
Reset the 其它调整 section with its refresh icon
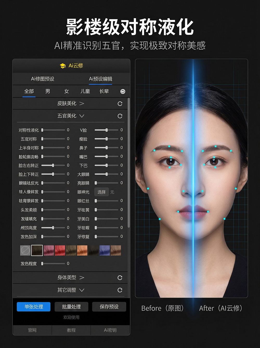[x=120, y=290]
